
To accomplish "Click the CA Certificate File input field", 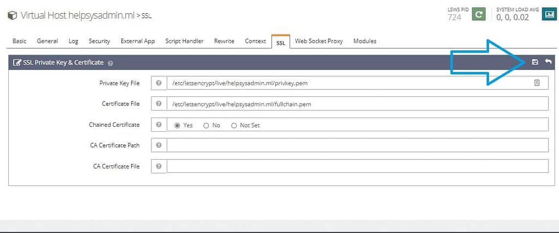I will pos(357,166).
